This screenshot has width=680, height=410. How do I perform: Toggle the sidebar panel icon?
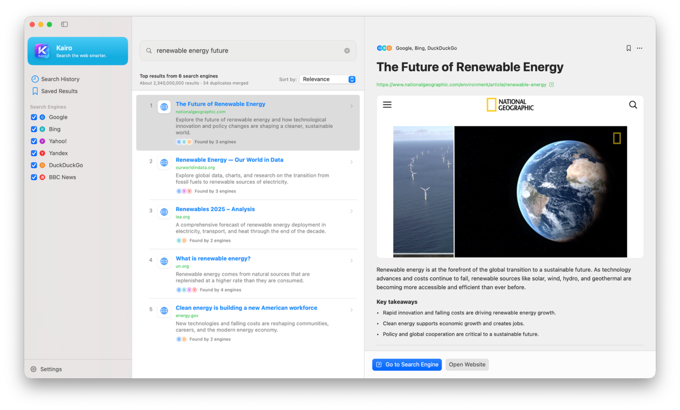tap(64, 24)
